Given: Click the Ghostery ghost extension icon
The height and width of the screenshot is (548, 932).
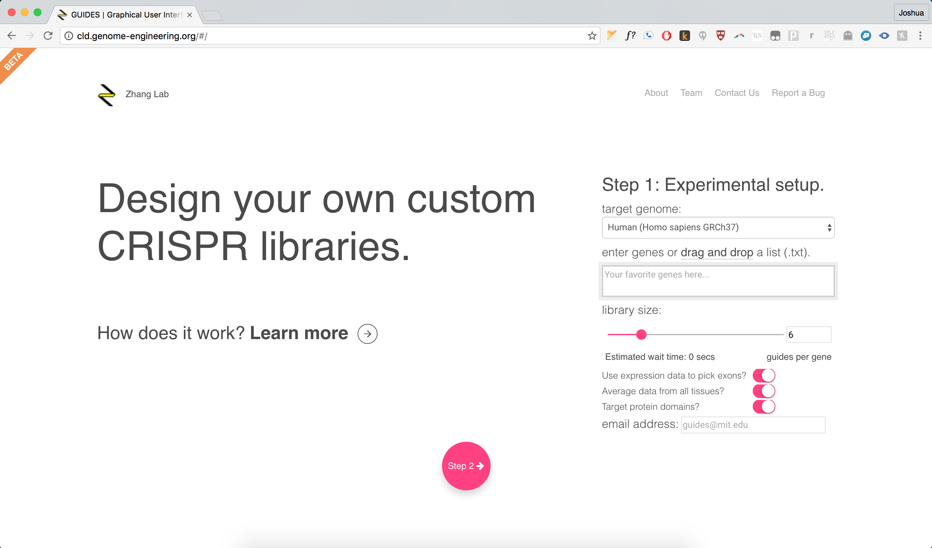Looking at the screenshot, I should point(848,36).
